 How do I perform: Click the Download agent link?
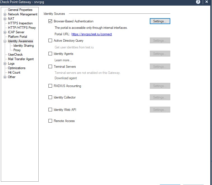(x=66, y=78)
